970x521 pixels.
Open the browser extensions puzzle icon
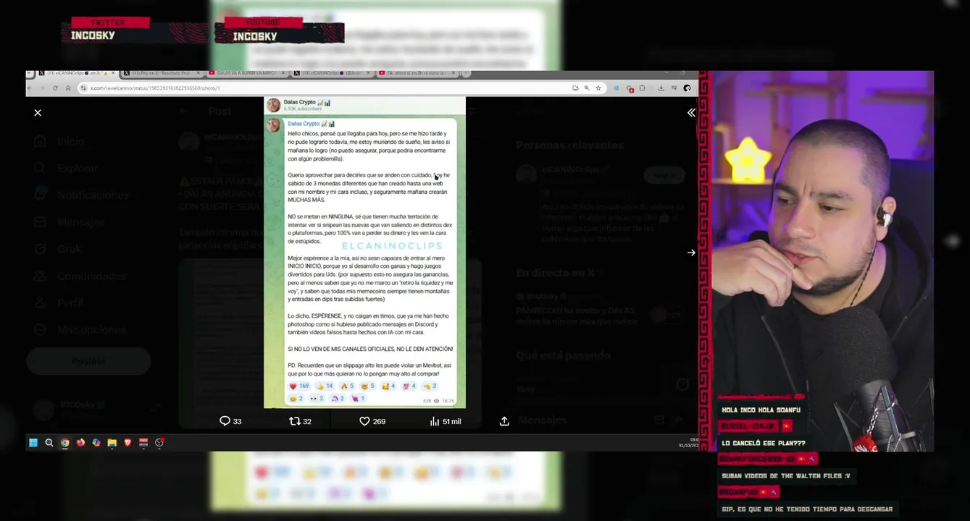(643, 88)
